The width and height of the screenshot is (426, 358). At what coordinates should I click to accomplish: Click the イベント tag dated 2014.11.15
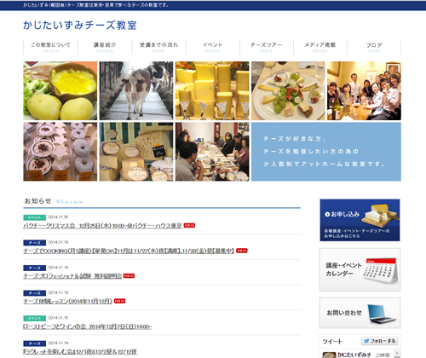pos(34,319)
